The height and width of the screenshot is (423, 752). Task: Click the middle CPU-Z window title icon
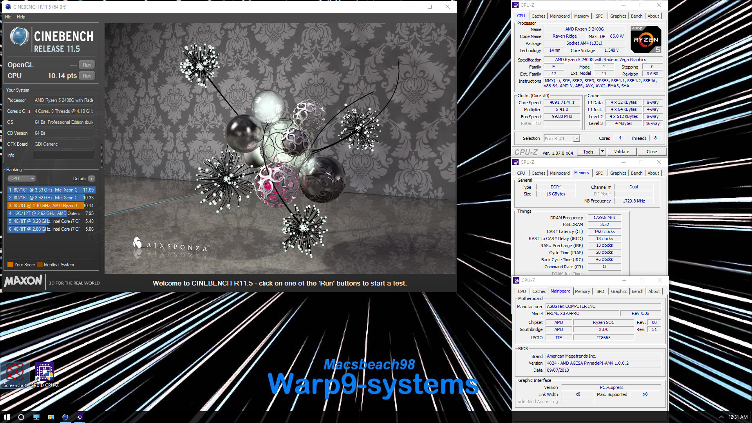pyautogui.click(x=515, y=162)
